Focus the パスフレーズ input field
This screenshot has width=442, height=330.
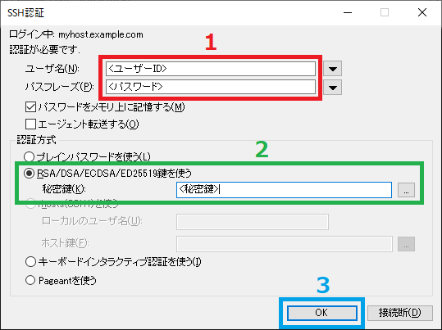[211, 87]
